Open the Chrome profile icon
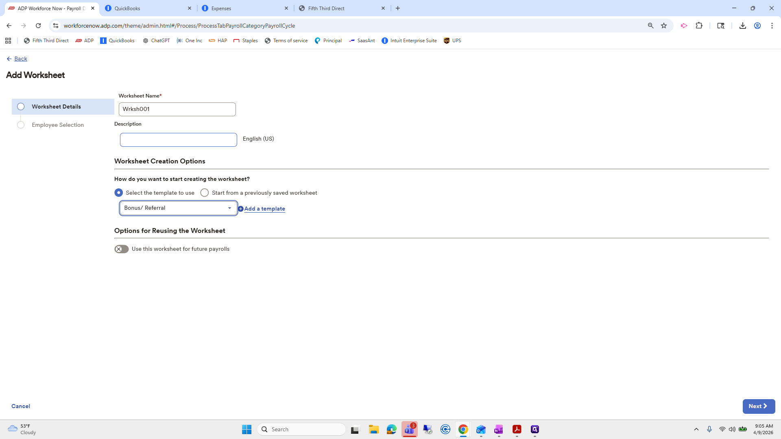The width and height of the screenshot is (781, 439). click(757, 26)
